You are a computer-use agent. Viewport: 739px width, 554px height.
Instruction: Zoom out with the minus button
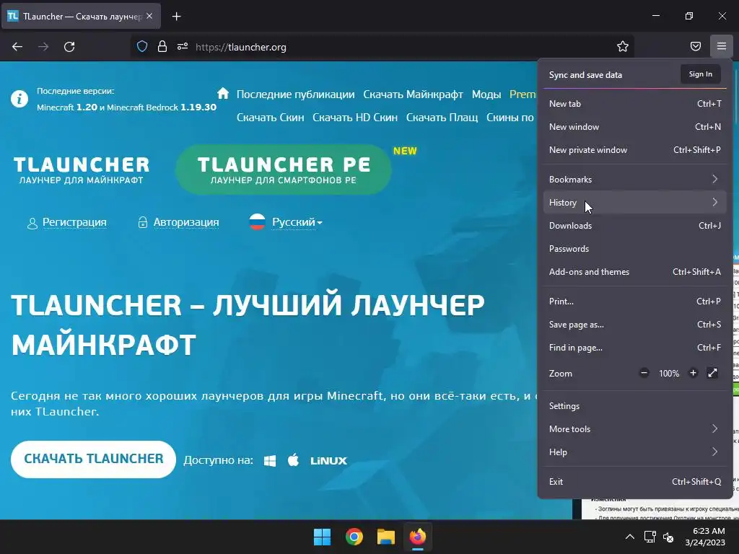point(644,373)
